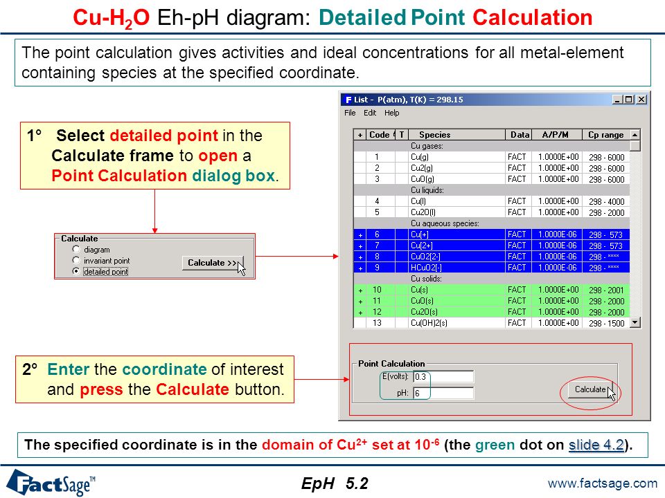Follow the slide 4.2 link

(596, 445)
